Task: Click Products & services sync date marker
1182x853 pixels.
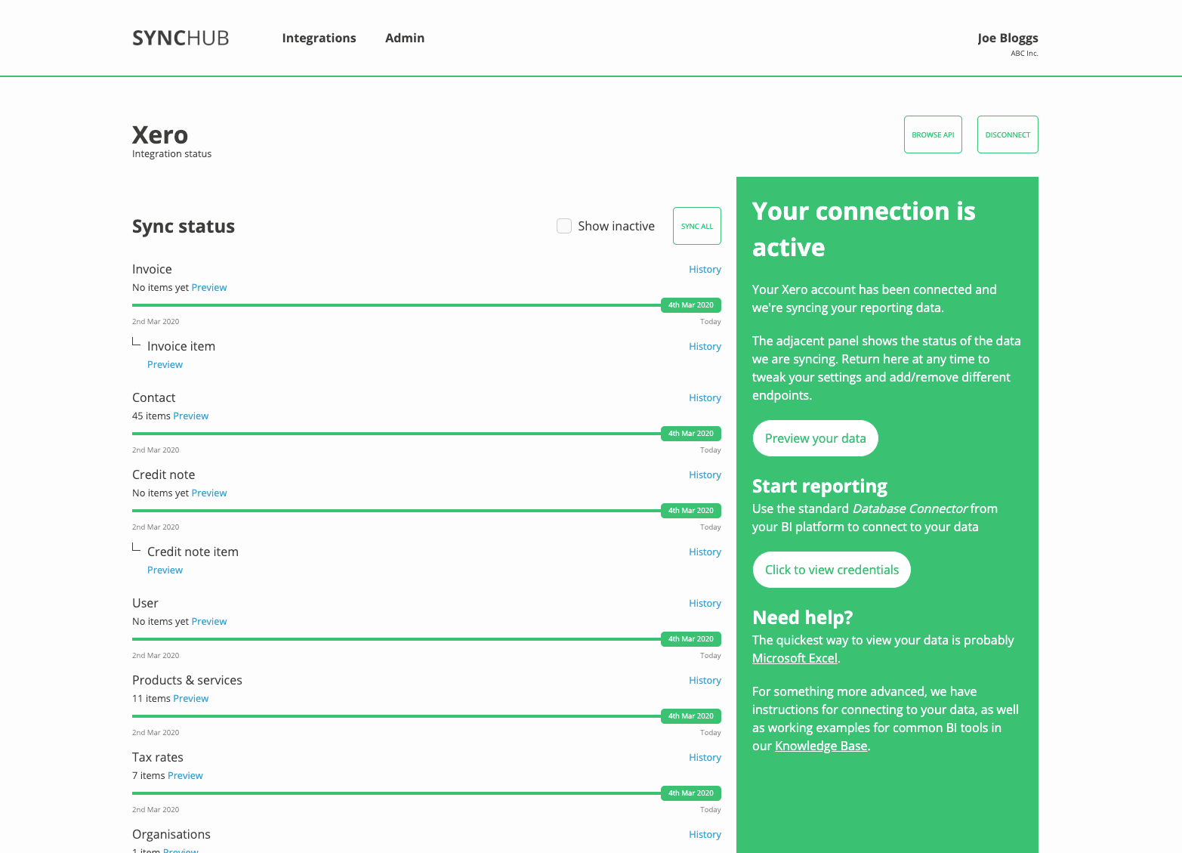Action: point(691,716)
